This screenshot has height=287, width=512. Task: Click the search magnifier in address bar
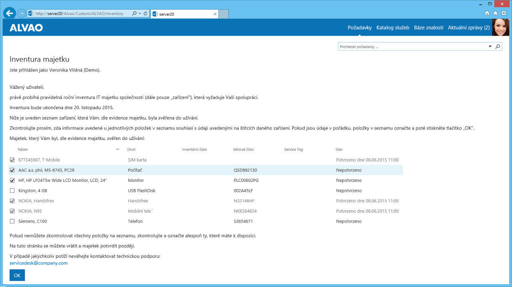(x=134, y=14)
